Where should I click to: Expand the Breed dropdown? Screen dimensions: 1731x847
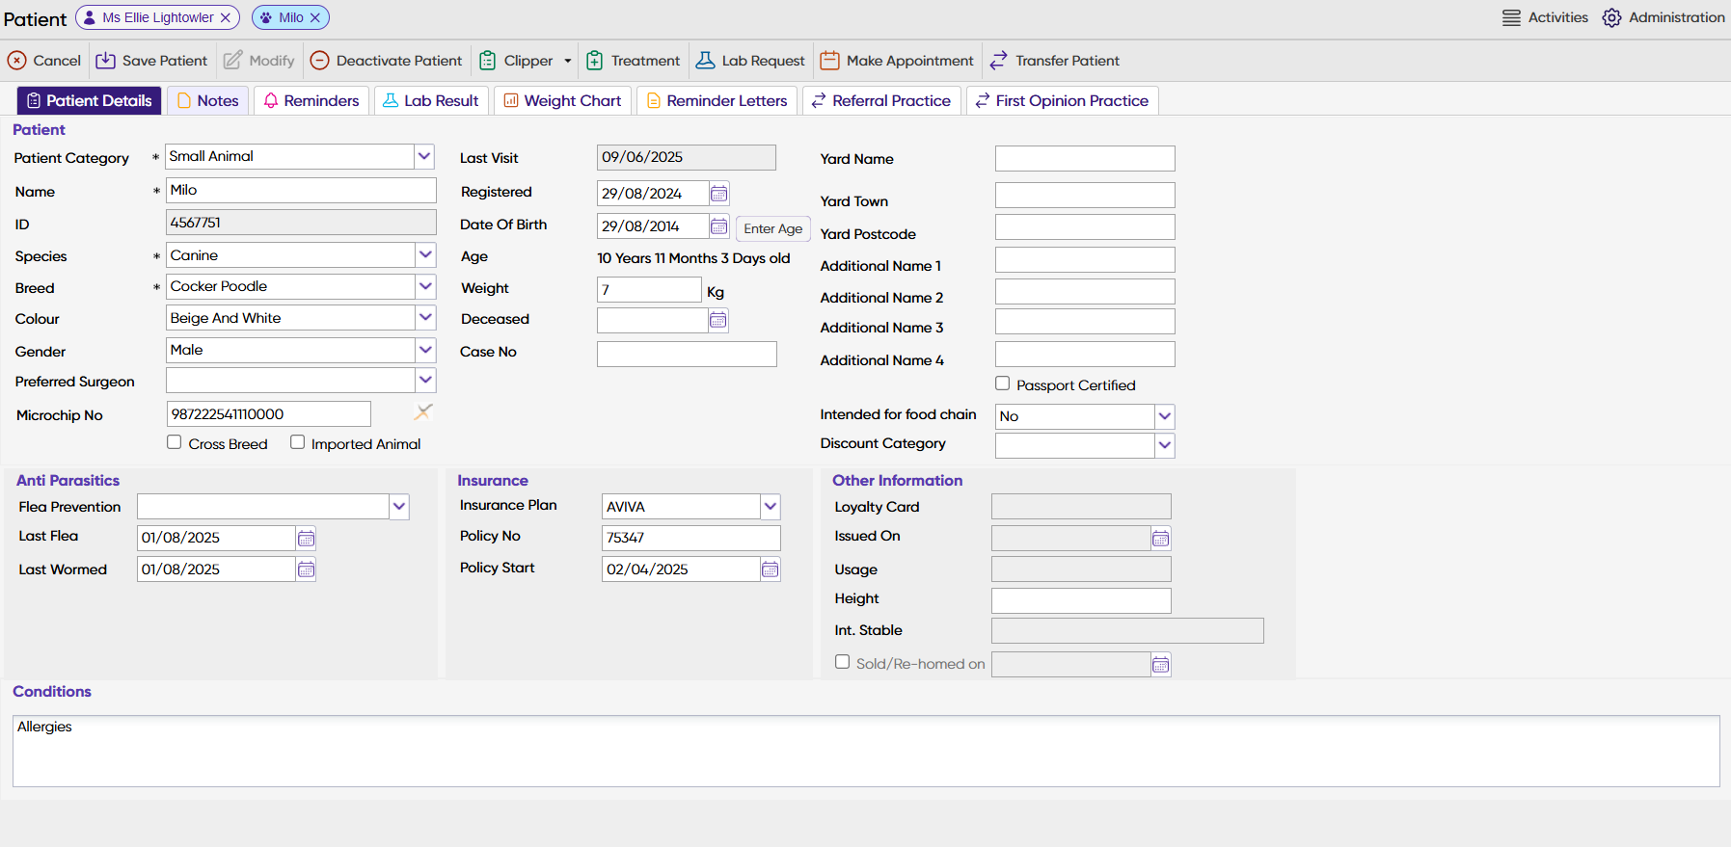[x=425, y=286]
